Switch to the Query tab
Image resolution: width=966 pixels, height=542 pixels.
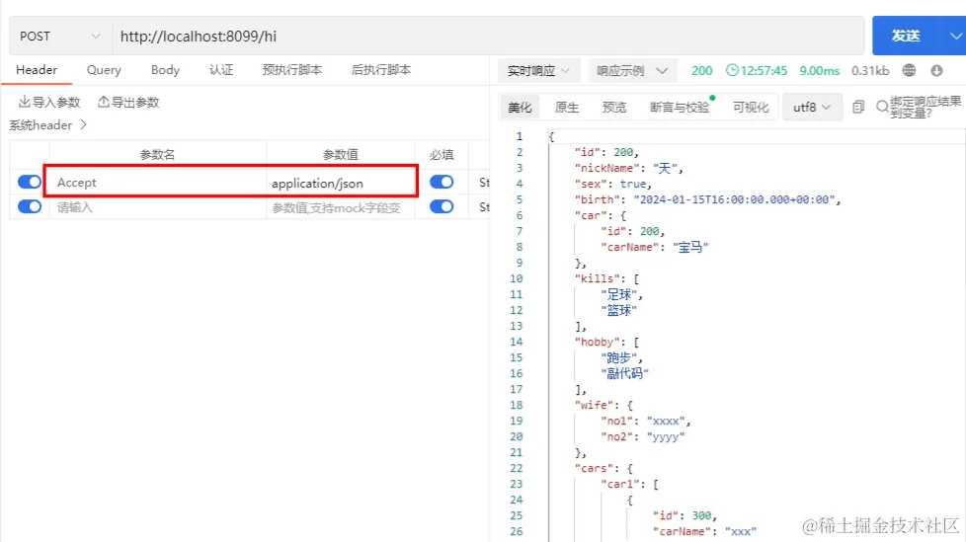pos(104,69)
